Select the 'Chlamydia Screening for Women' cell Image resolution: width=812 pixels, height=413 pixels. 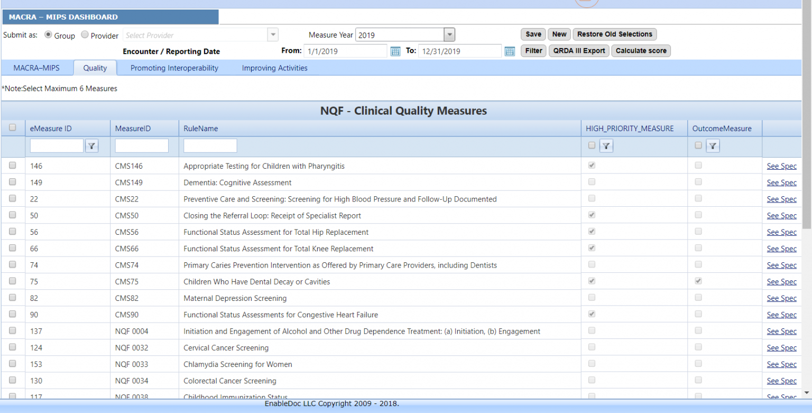[x=380, y=364]
